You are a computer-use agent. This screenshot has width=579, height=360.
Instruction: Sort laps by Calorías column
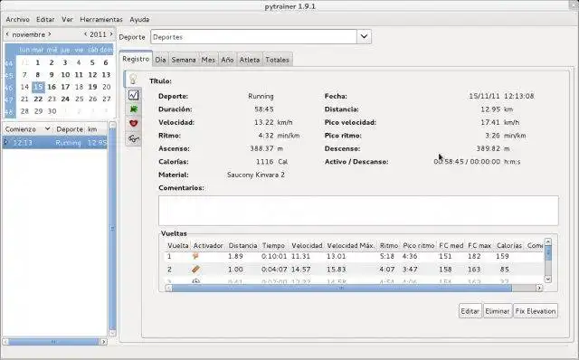point(509,245)
